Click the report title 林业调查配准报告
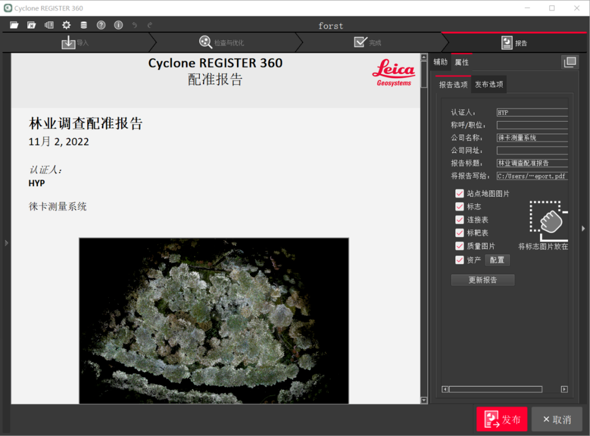Viewport: 590px width, 436px height. [86, 123]
